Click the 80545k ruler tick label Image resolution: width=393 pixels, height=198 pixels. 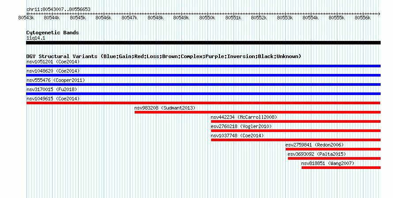(78, 18)
